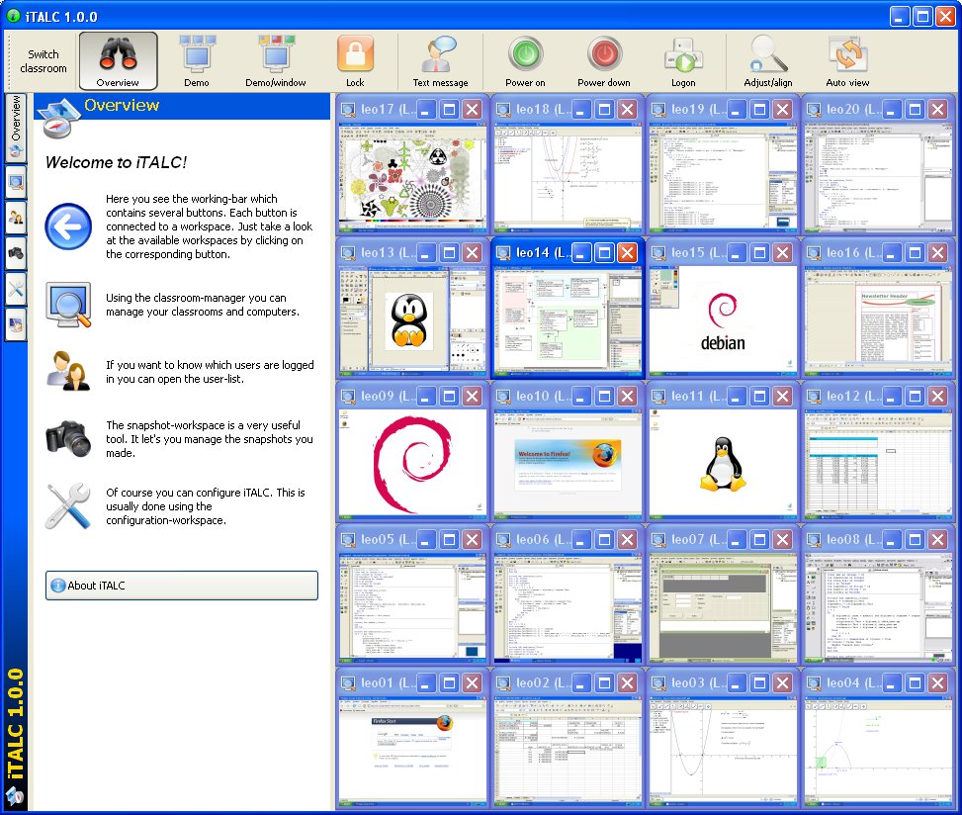Maximize the leo15 debian client window
962x815 pixels.
click(x=759, y=253)
